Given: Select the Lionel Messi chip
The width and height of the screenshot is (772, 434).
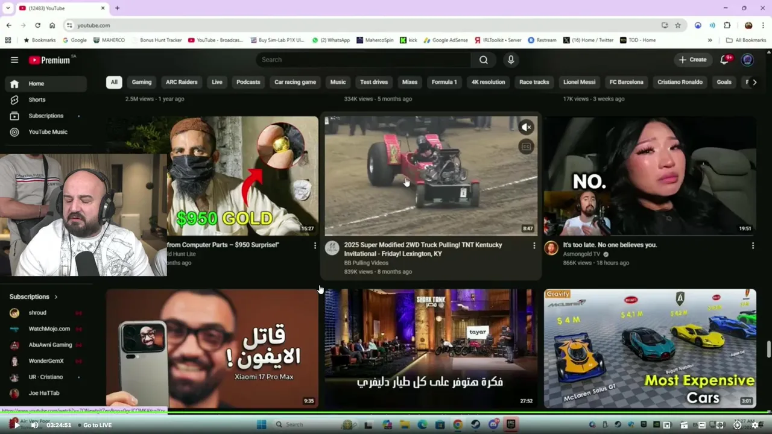Looking at the screenshot, I should coord(580,82).
